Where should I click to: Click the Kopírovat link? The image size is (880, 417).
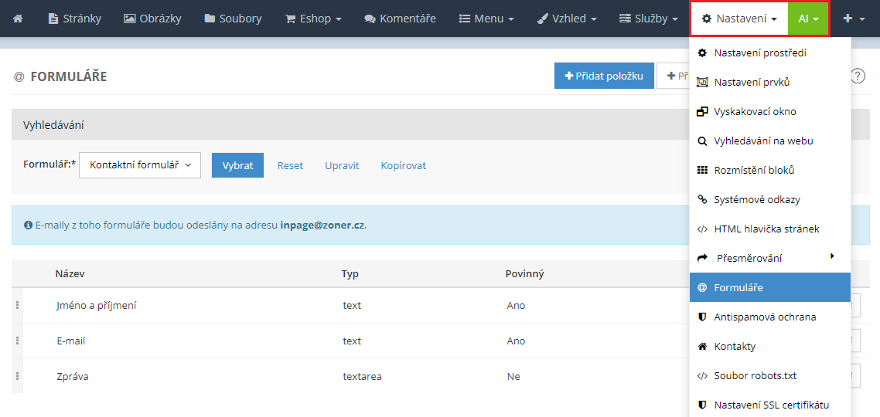(x=403, y=165)
